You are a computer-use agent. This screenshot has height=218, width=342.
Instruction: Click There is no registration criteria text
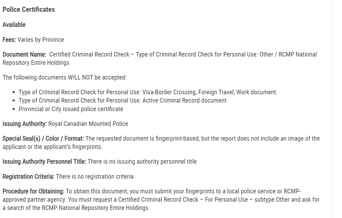click(95, 176)
